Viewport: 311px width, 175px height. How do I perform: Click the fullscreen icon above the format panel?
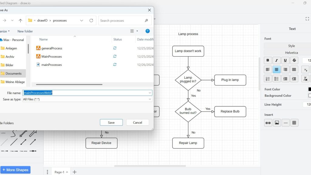(307, 19)
